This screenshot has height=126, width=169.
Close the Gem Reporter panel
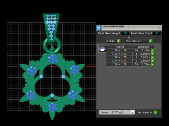tap(159, 27)
